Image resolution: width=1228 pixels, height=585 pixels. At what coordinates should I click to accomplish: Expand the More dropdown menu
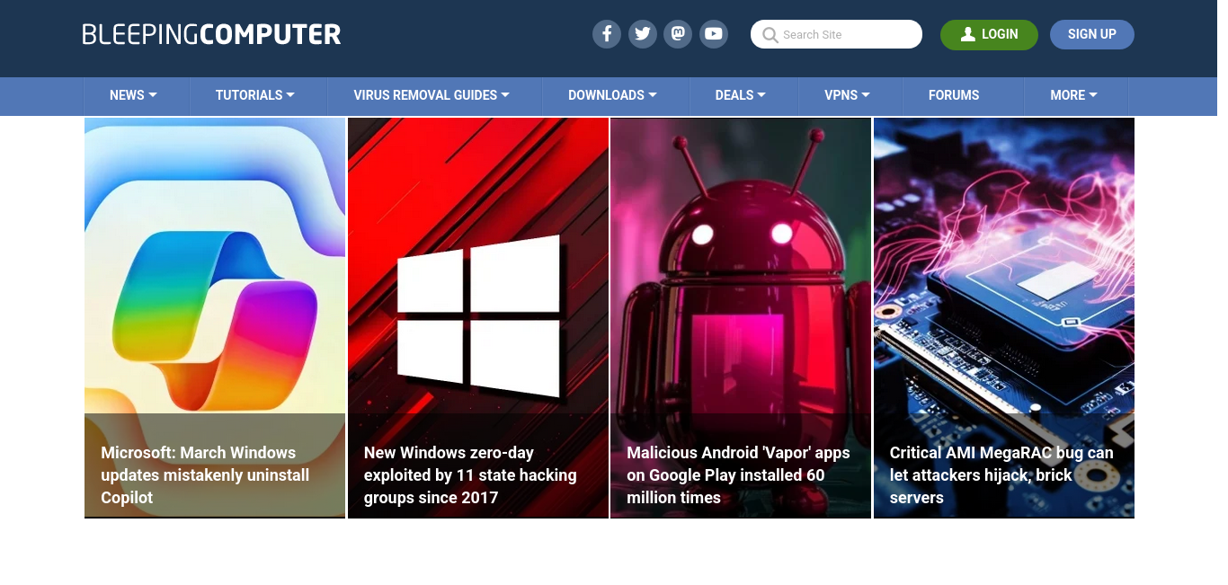pyautogui.click(x=1074, y=95)
